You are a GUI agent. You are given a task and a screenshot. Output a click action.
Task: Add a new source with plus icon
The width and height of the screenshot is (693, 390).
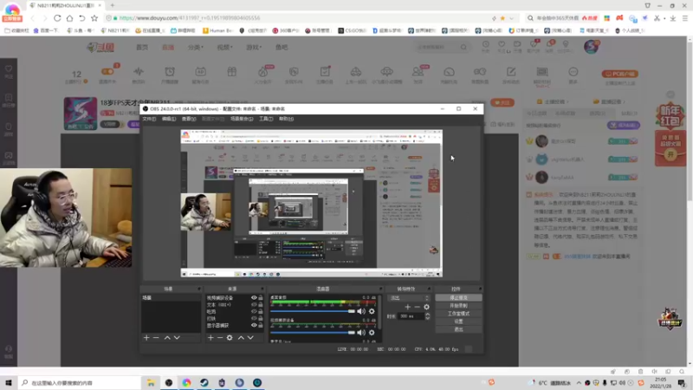coord(210,338)
